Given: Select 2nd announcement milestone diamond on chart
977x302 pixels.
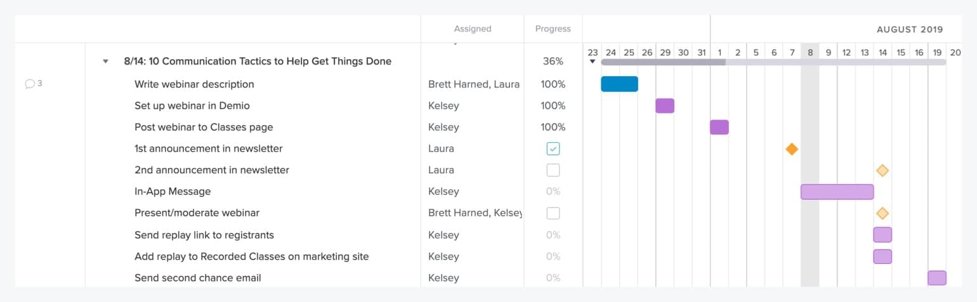Looking at the screenshot, I should click(x=882, y=170).
